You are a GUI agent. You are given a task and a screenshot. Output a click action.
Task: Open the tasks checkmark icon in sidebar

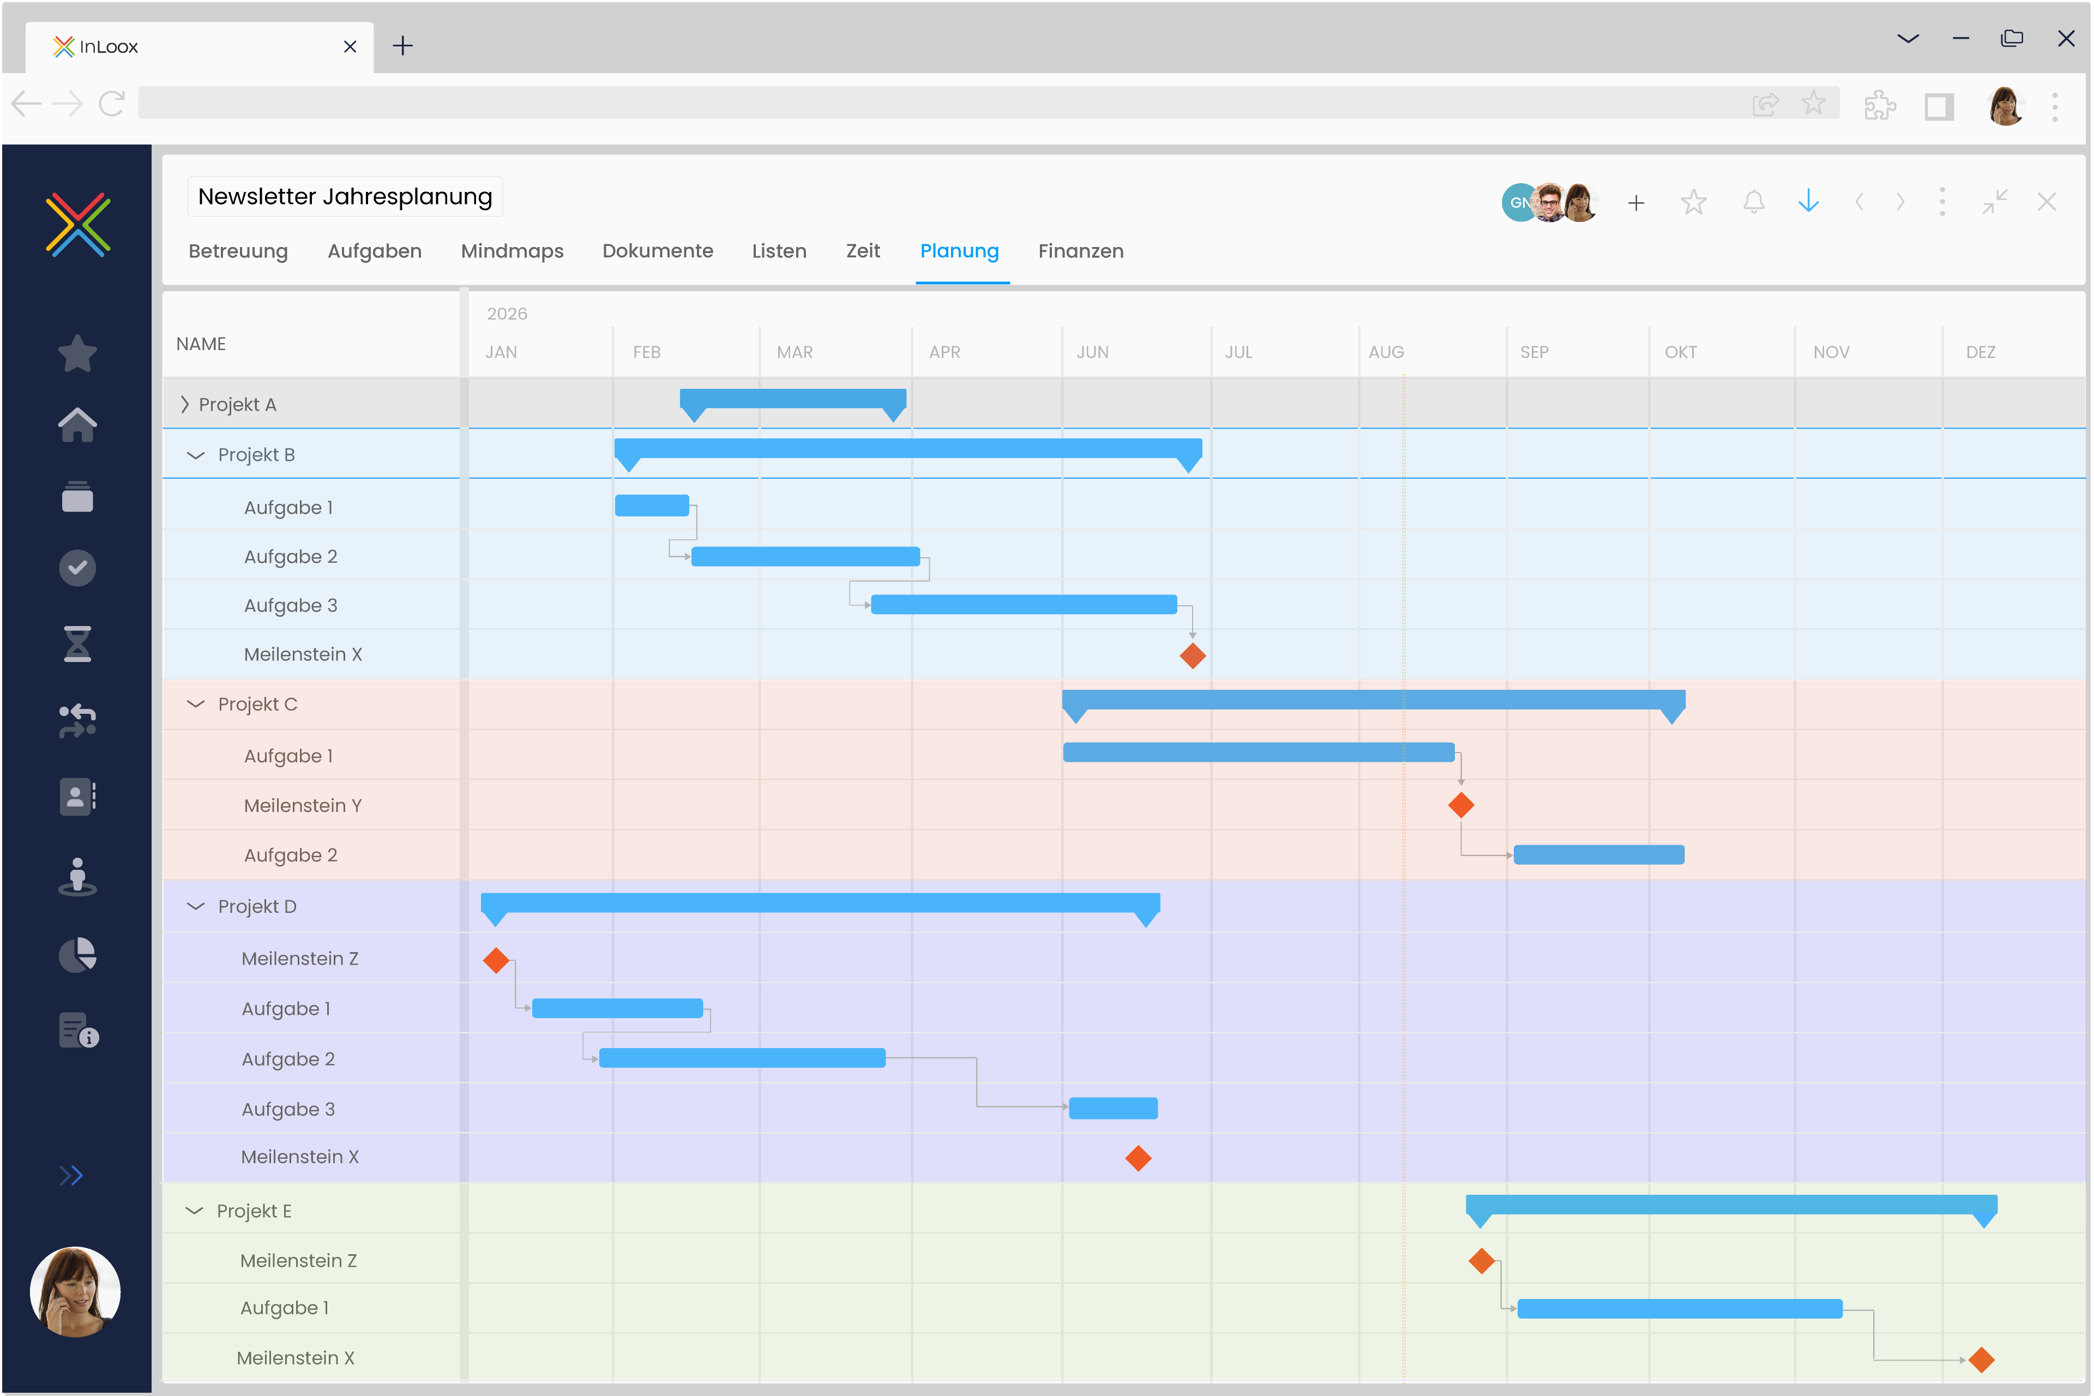[77, 568]
